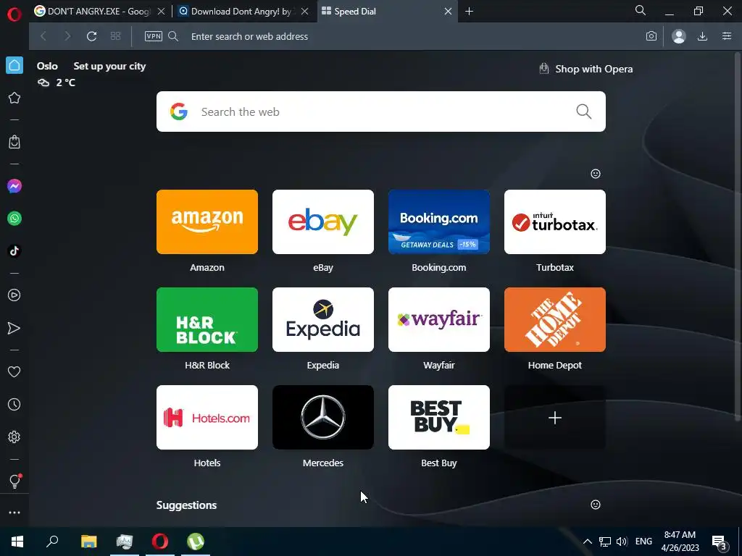
Task: Open the H&R Block speed dial tile
Action: (207, 319)
